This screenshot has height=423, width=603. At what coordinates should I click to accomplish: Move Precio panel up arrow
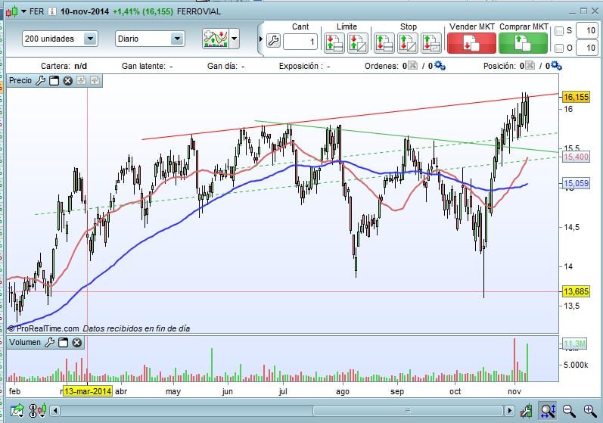click(x=95, y=80)
